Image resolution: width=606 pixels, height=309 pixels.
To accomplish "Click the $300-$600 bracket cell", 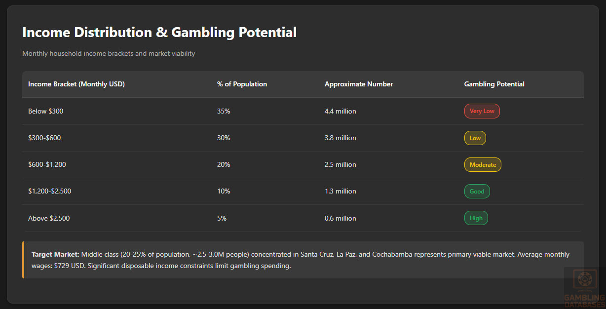I will click(x=44, y=138).
